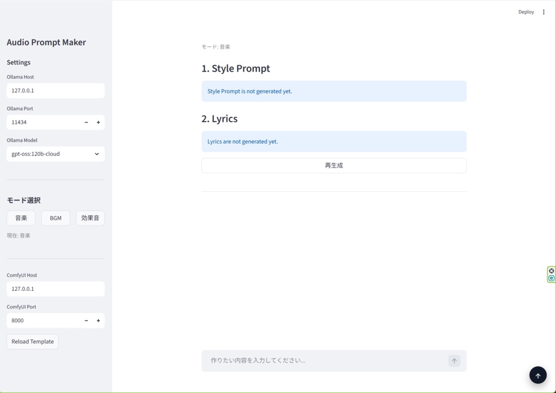
Task: Select 効果音 mode under モード選択
Action: (x=90, y=217)
